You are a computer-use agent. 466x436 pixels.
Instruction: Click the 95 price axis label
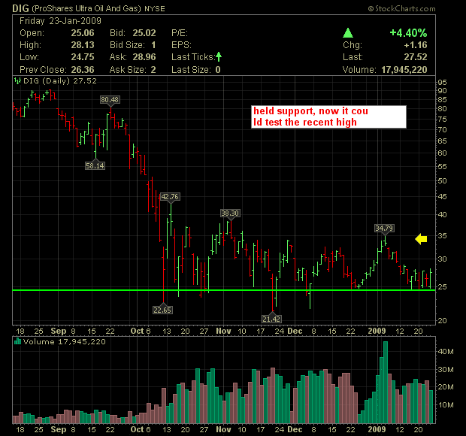(x=442, y=83)
